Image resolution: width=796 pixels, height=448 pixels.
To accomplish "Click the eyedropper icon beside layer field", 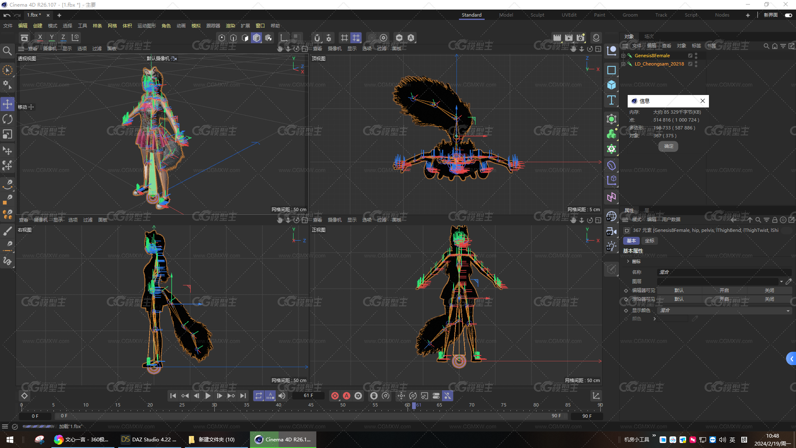I will tap(789, 282).
